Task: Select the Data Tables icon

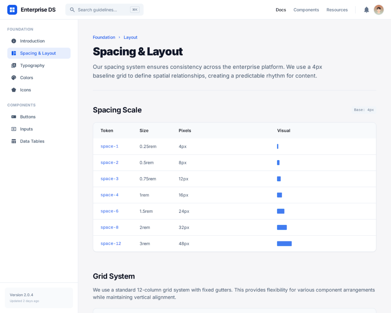Action: pyautogui.click(x=14, y=141)
